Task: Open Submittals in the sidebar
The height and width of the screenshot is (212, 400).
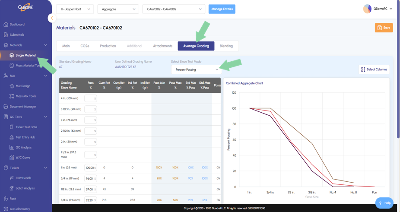Action: click(17, 35)
